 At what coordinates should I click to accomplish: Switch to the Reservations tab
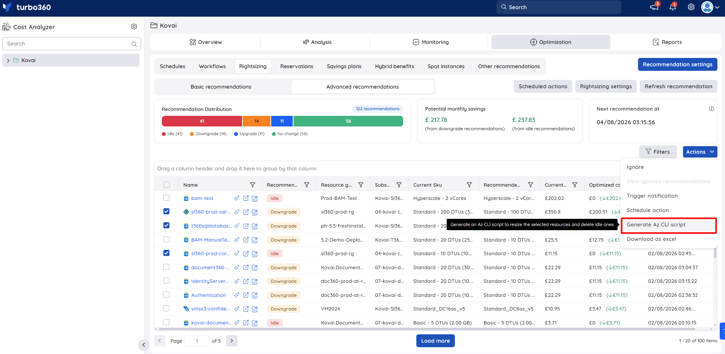point(297,66)
